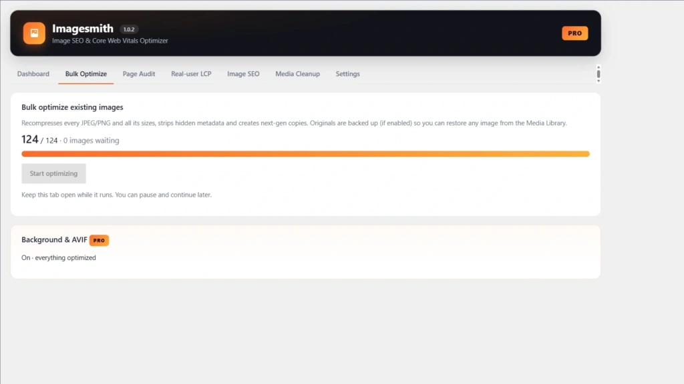This screenshot has width=684, height=384.
Task: Click the PRO badge beside Background & AVIF
Action: 99,240
